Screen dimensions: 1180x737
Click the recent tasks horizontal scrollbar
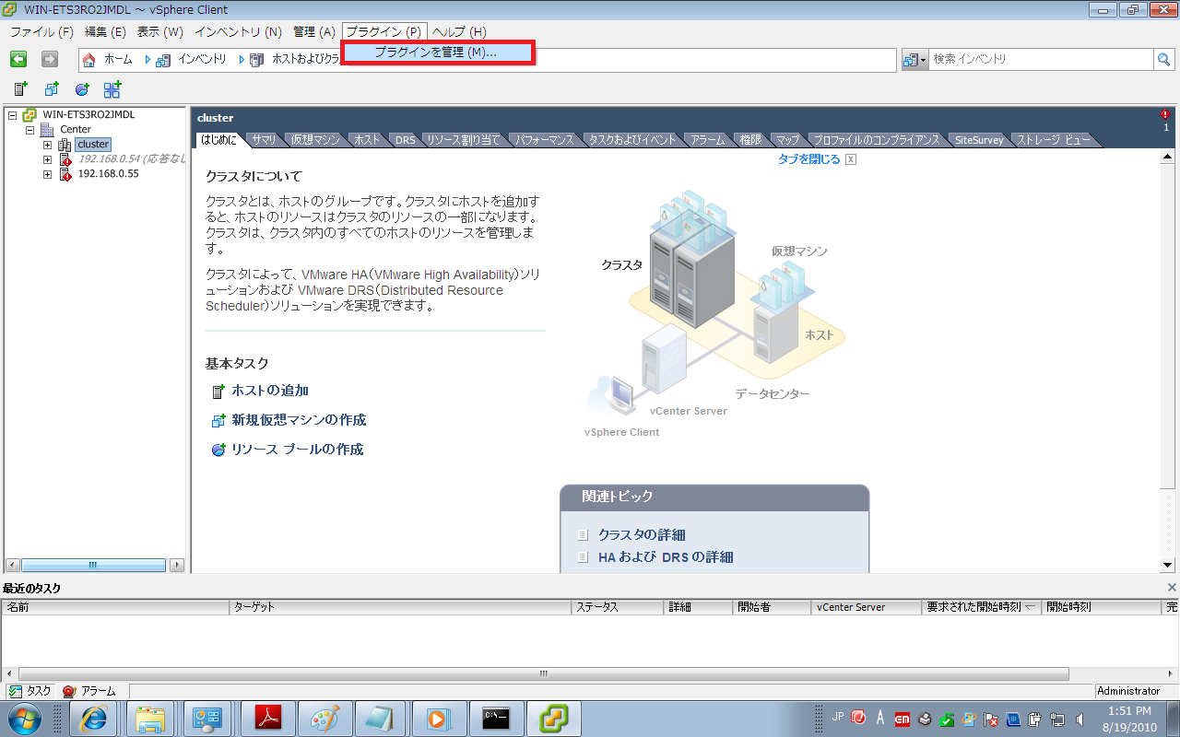click(543, 674)
